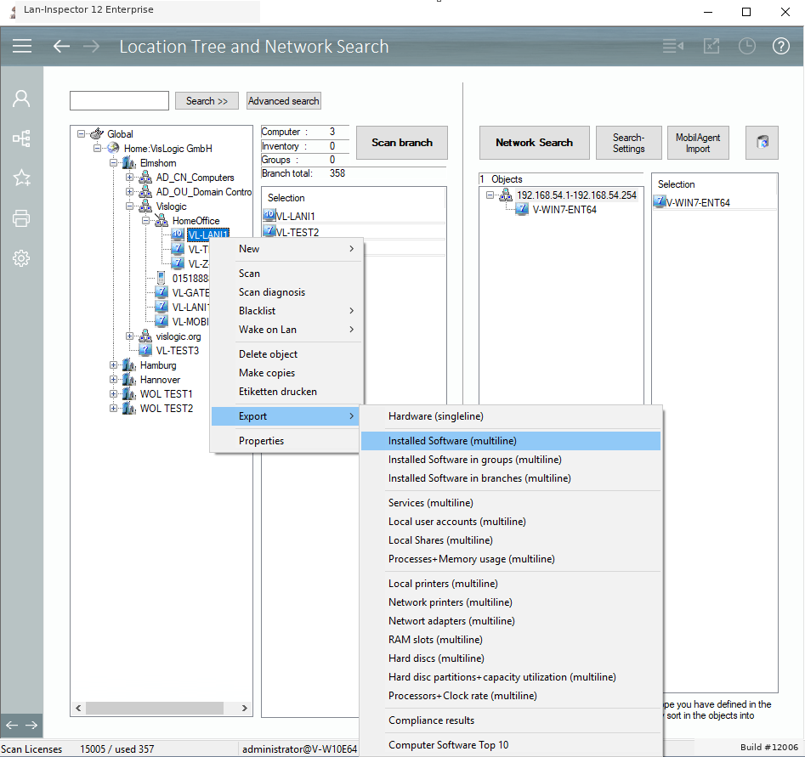
Task: Select Computer Software Top 10 export
Action: pyautogui.click(x=511, y=745)
